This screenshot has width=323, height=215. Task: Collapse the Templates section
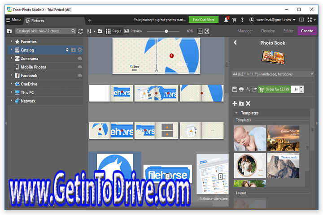[236, 113]
